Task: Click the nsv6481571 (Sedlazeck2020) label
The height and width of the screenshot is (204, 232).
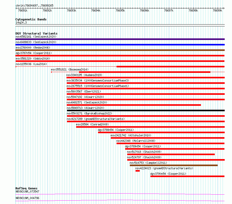Action: 87,102
